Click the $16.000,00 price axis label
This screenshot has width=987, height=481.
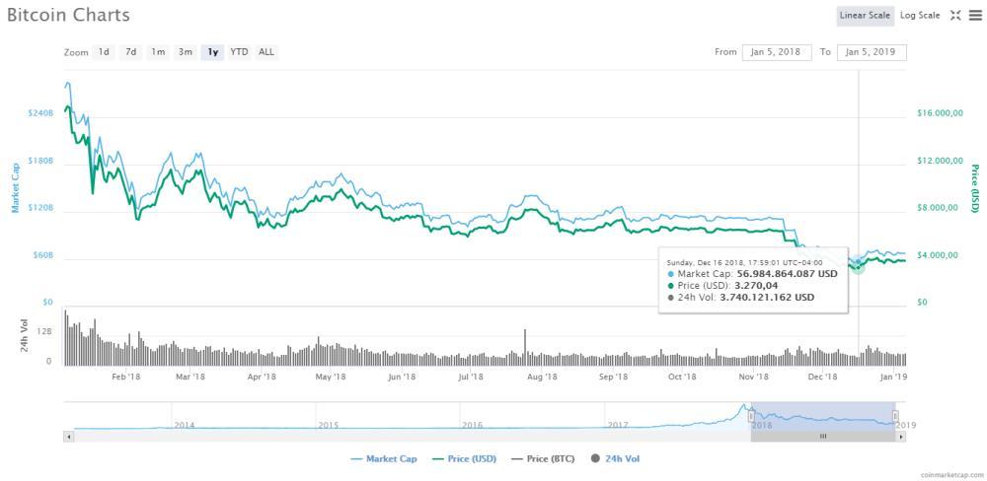(940, 113)
